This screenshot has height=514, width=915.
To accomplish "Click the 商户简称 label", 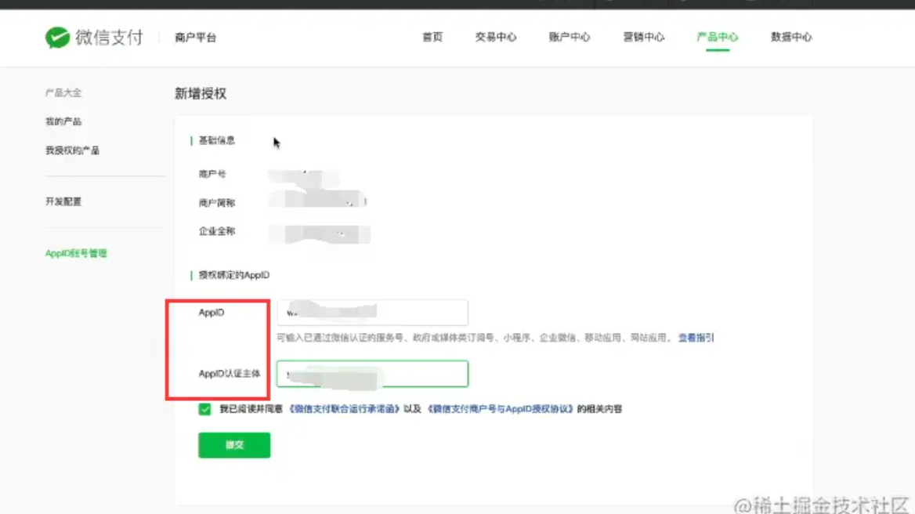I will pos(216,202).
